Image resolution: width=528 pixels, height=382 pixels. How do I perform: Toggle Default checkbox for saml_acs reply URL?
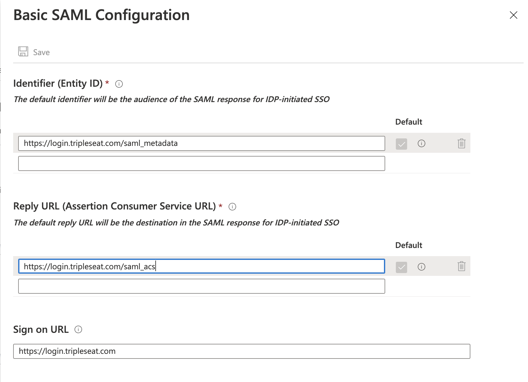pos(401,267)
